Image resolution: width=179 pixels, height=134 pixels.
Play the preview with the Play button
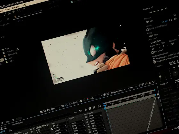pyautogui.click(x=158, y=11)
